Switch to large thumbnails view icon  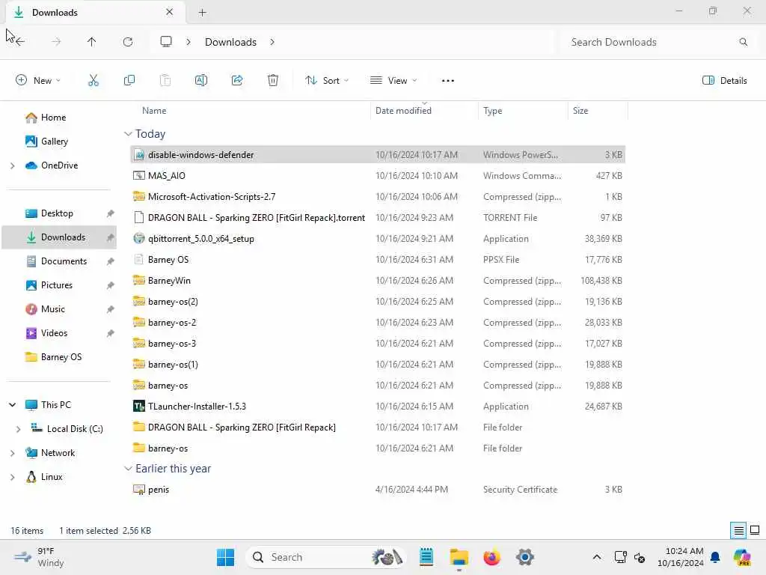click(755, 530)
